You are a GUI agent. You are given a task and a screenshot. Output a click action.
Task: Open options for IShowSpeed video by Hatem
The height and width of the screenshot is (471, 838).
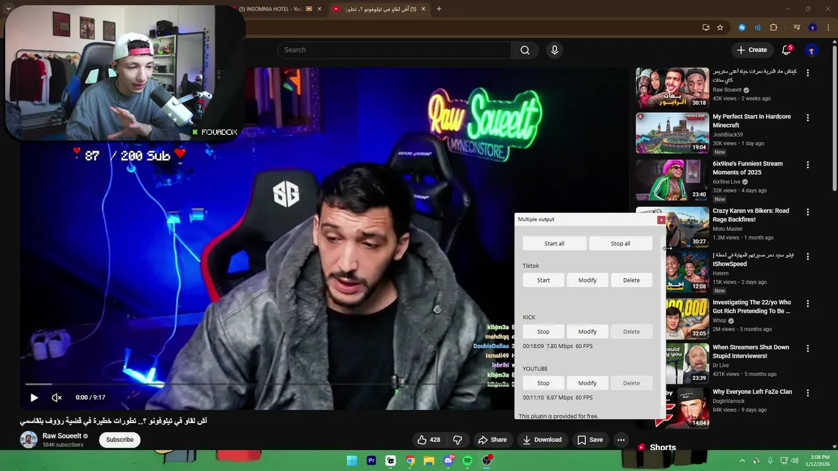point(807,256)
